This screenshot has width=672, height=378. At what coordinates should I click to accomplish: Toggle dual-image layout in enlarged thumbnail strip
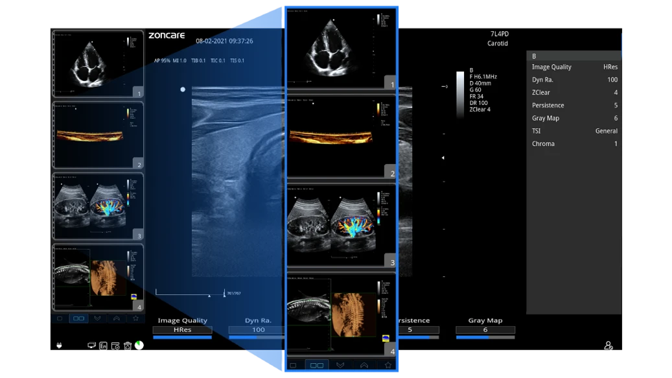317,365
